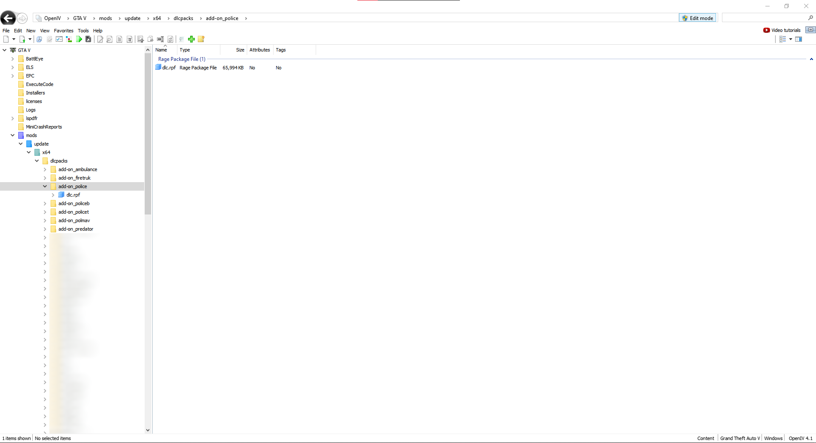Click the navigate back arrow button

point(8,18)
